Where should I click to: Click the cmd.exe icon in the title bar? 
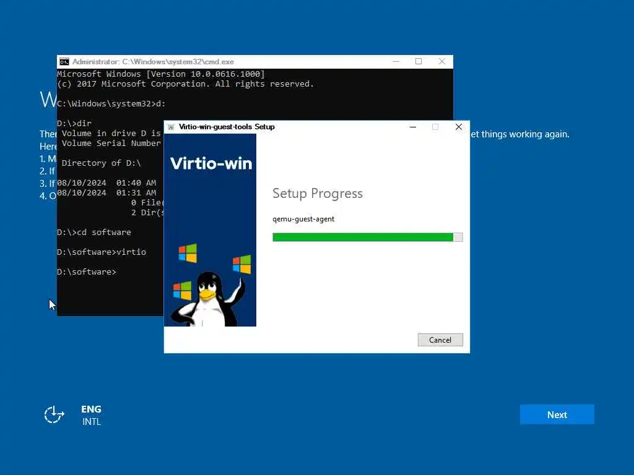coord(64,62)
